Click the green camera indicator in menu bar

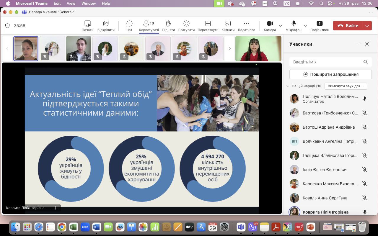point(219,4)
